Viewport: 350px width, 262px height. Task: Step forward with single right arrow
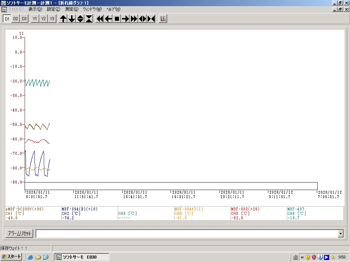pyautogui.click(x=125, y=19)
